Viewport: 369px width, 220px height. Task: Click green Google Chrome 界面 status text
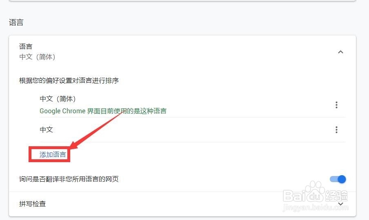[103, 111]
